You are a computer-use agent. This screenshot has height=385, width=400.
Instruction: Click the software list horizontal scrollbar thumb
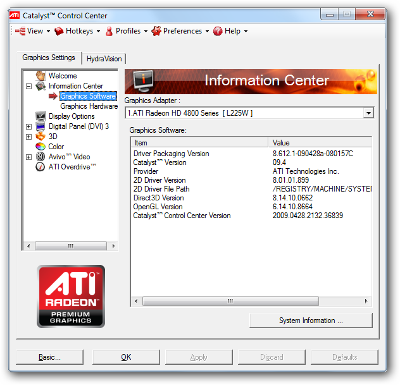point(230,301)
